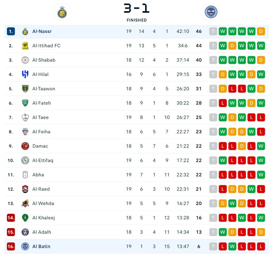The height and width of the screenshot is (256, 269).
Task: Open the Al-Shabab team page link
Action: (x=44, y=60)
